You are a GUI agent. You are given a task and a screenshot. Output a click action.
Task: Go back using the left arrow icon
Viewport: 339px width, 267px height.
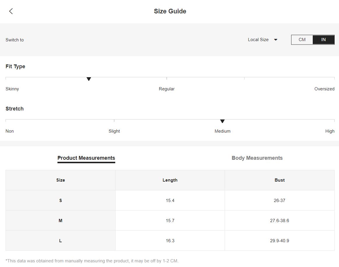point(11,11)
